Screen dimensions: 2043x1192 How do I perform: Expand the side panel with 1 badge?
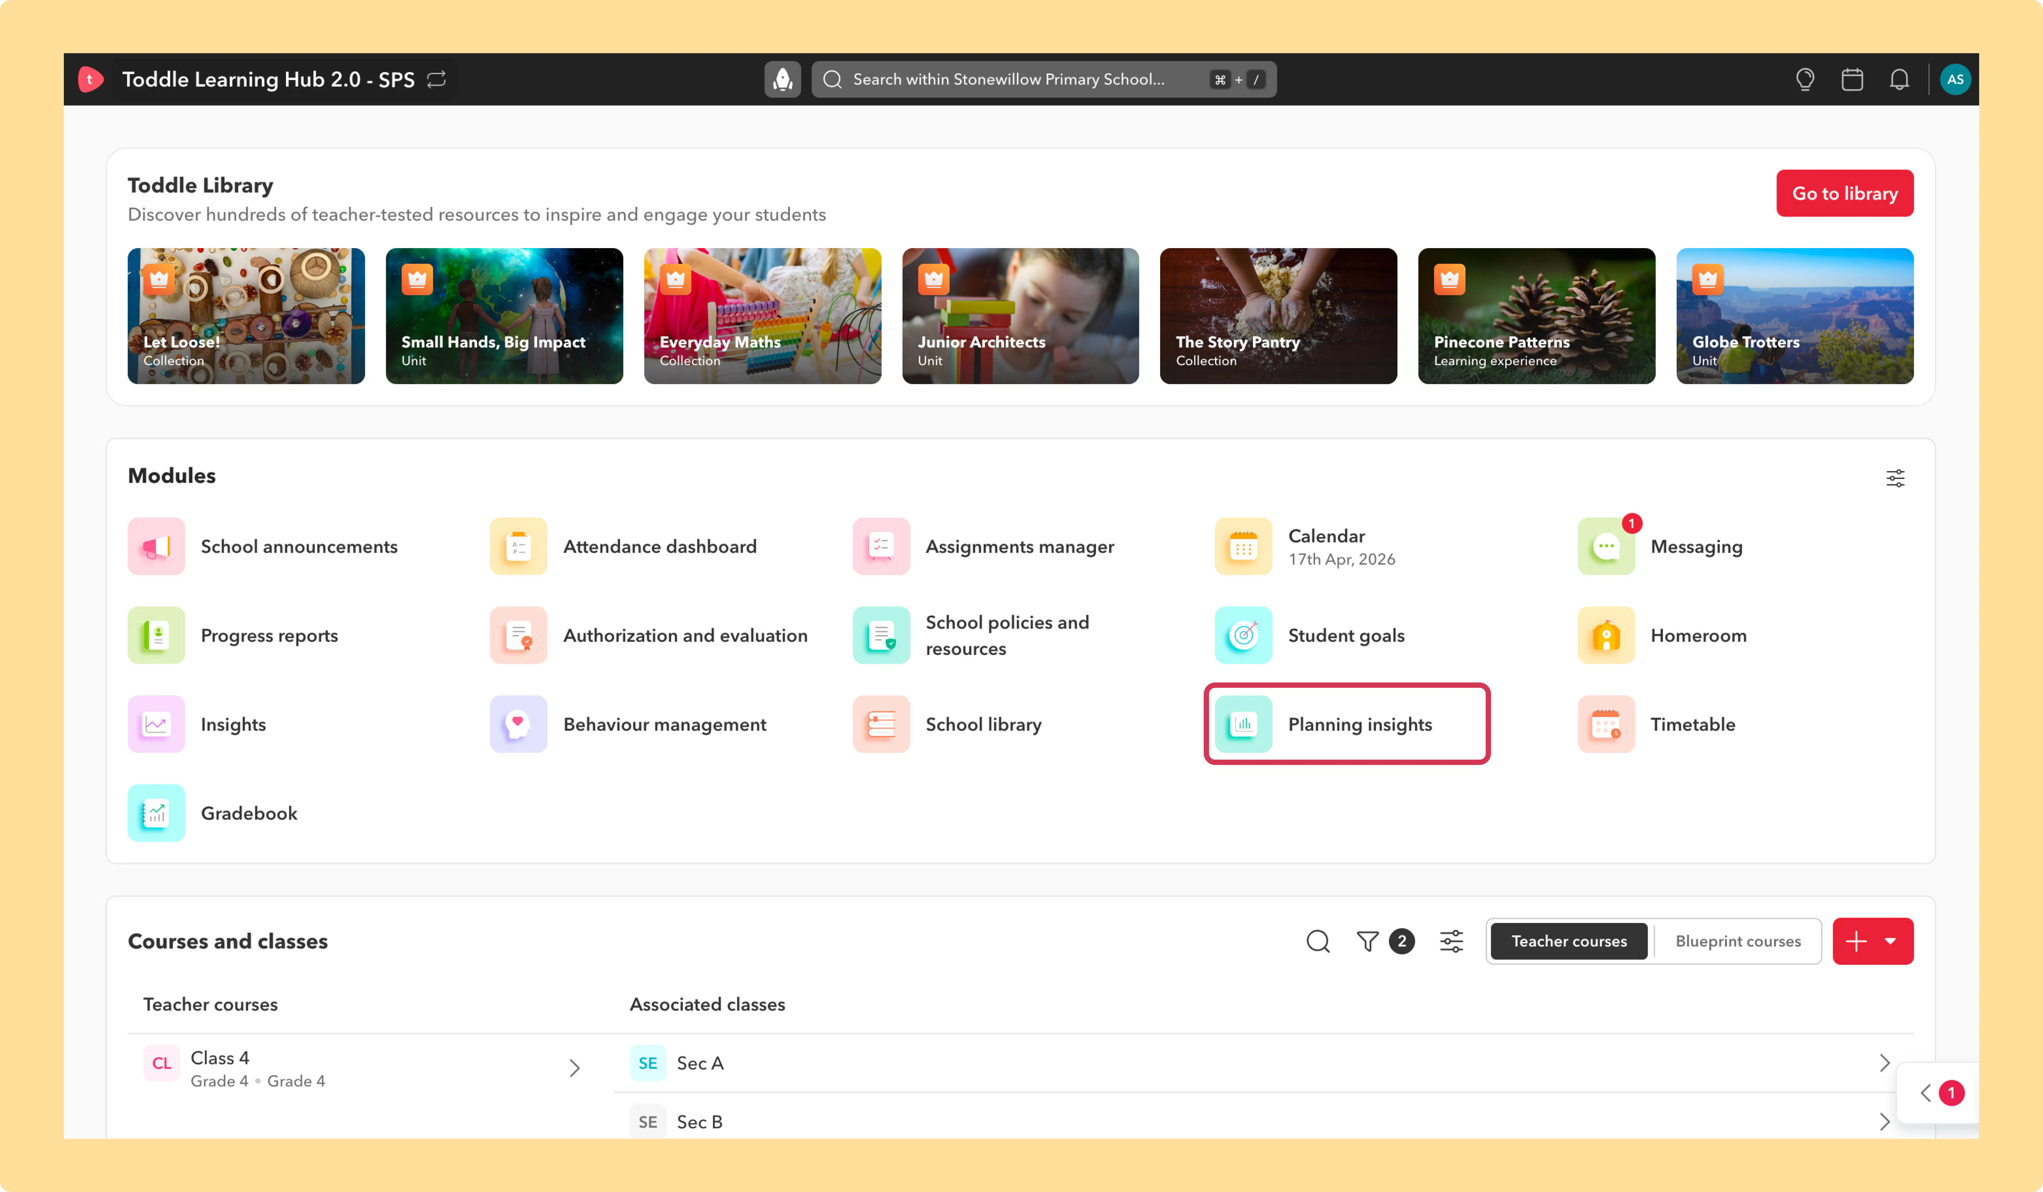1938,1093
